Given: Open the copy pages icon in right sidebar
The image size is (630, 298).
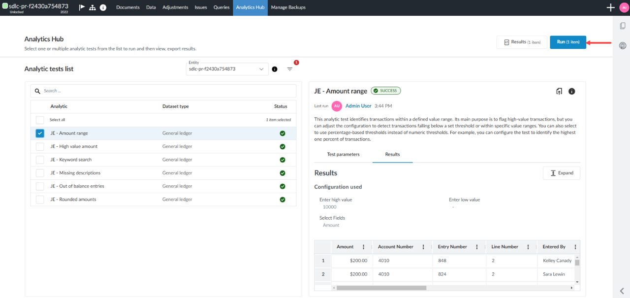Looking at the screenshot, I should point(623,26).
